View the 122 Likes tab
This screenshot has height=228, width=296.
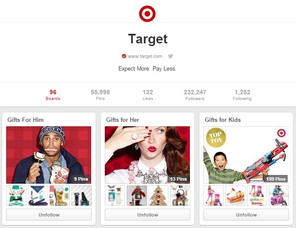pos(148,95)
